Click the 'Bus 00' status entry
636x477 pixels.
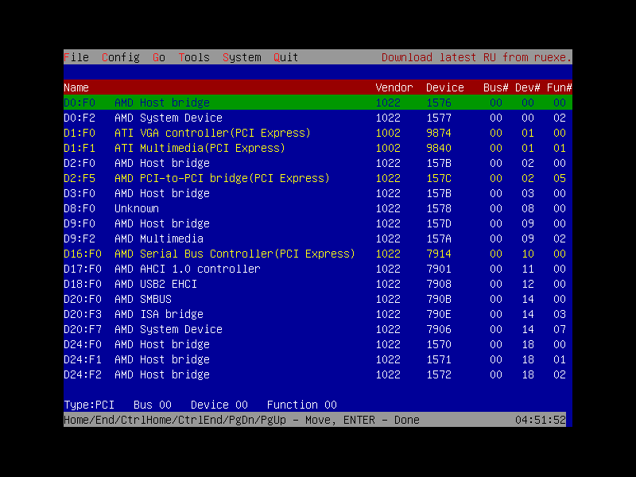pos(153,405)
